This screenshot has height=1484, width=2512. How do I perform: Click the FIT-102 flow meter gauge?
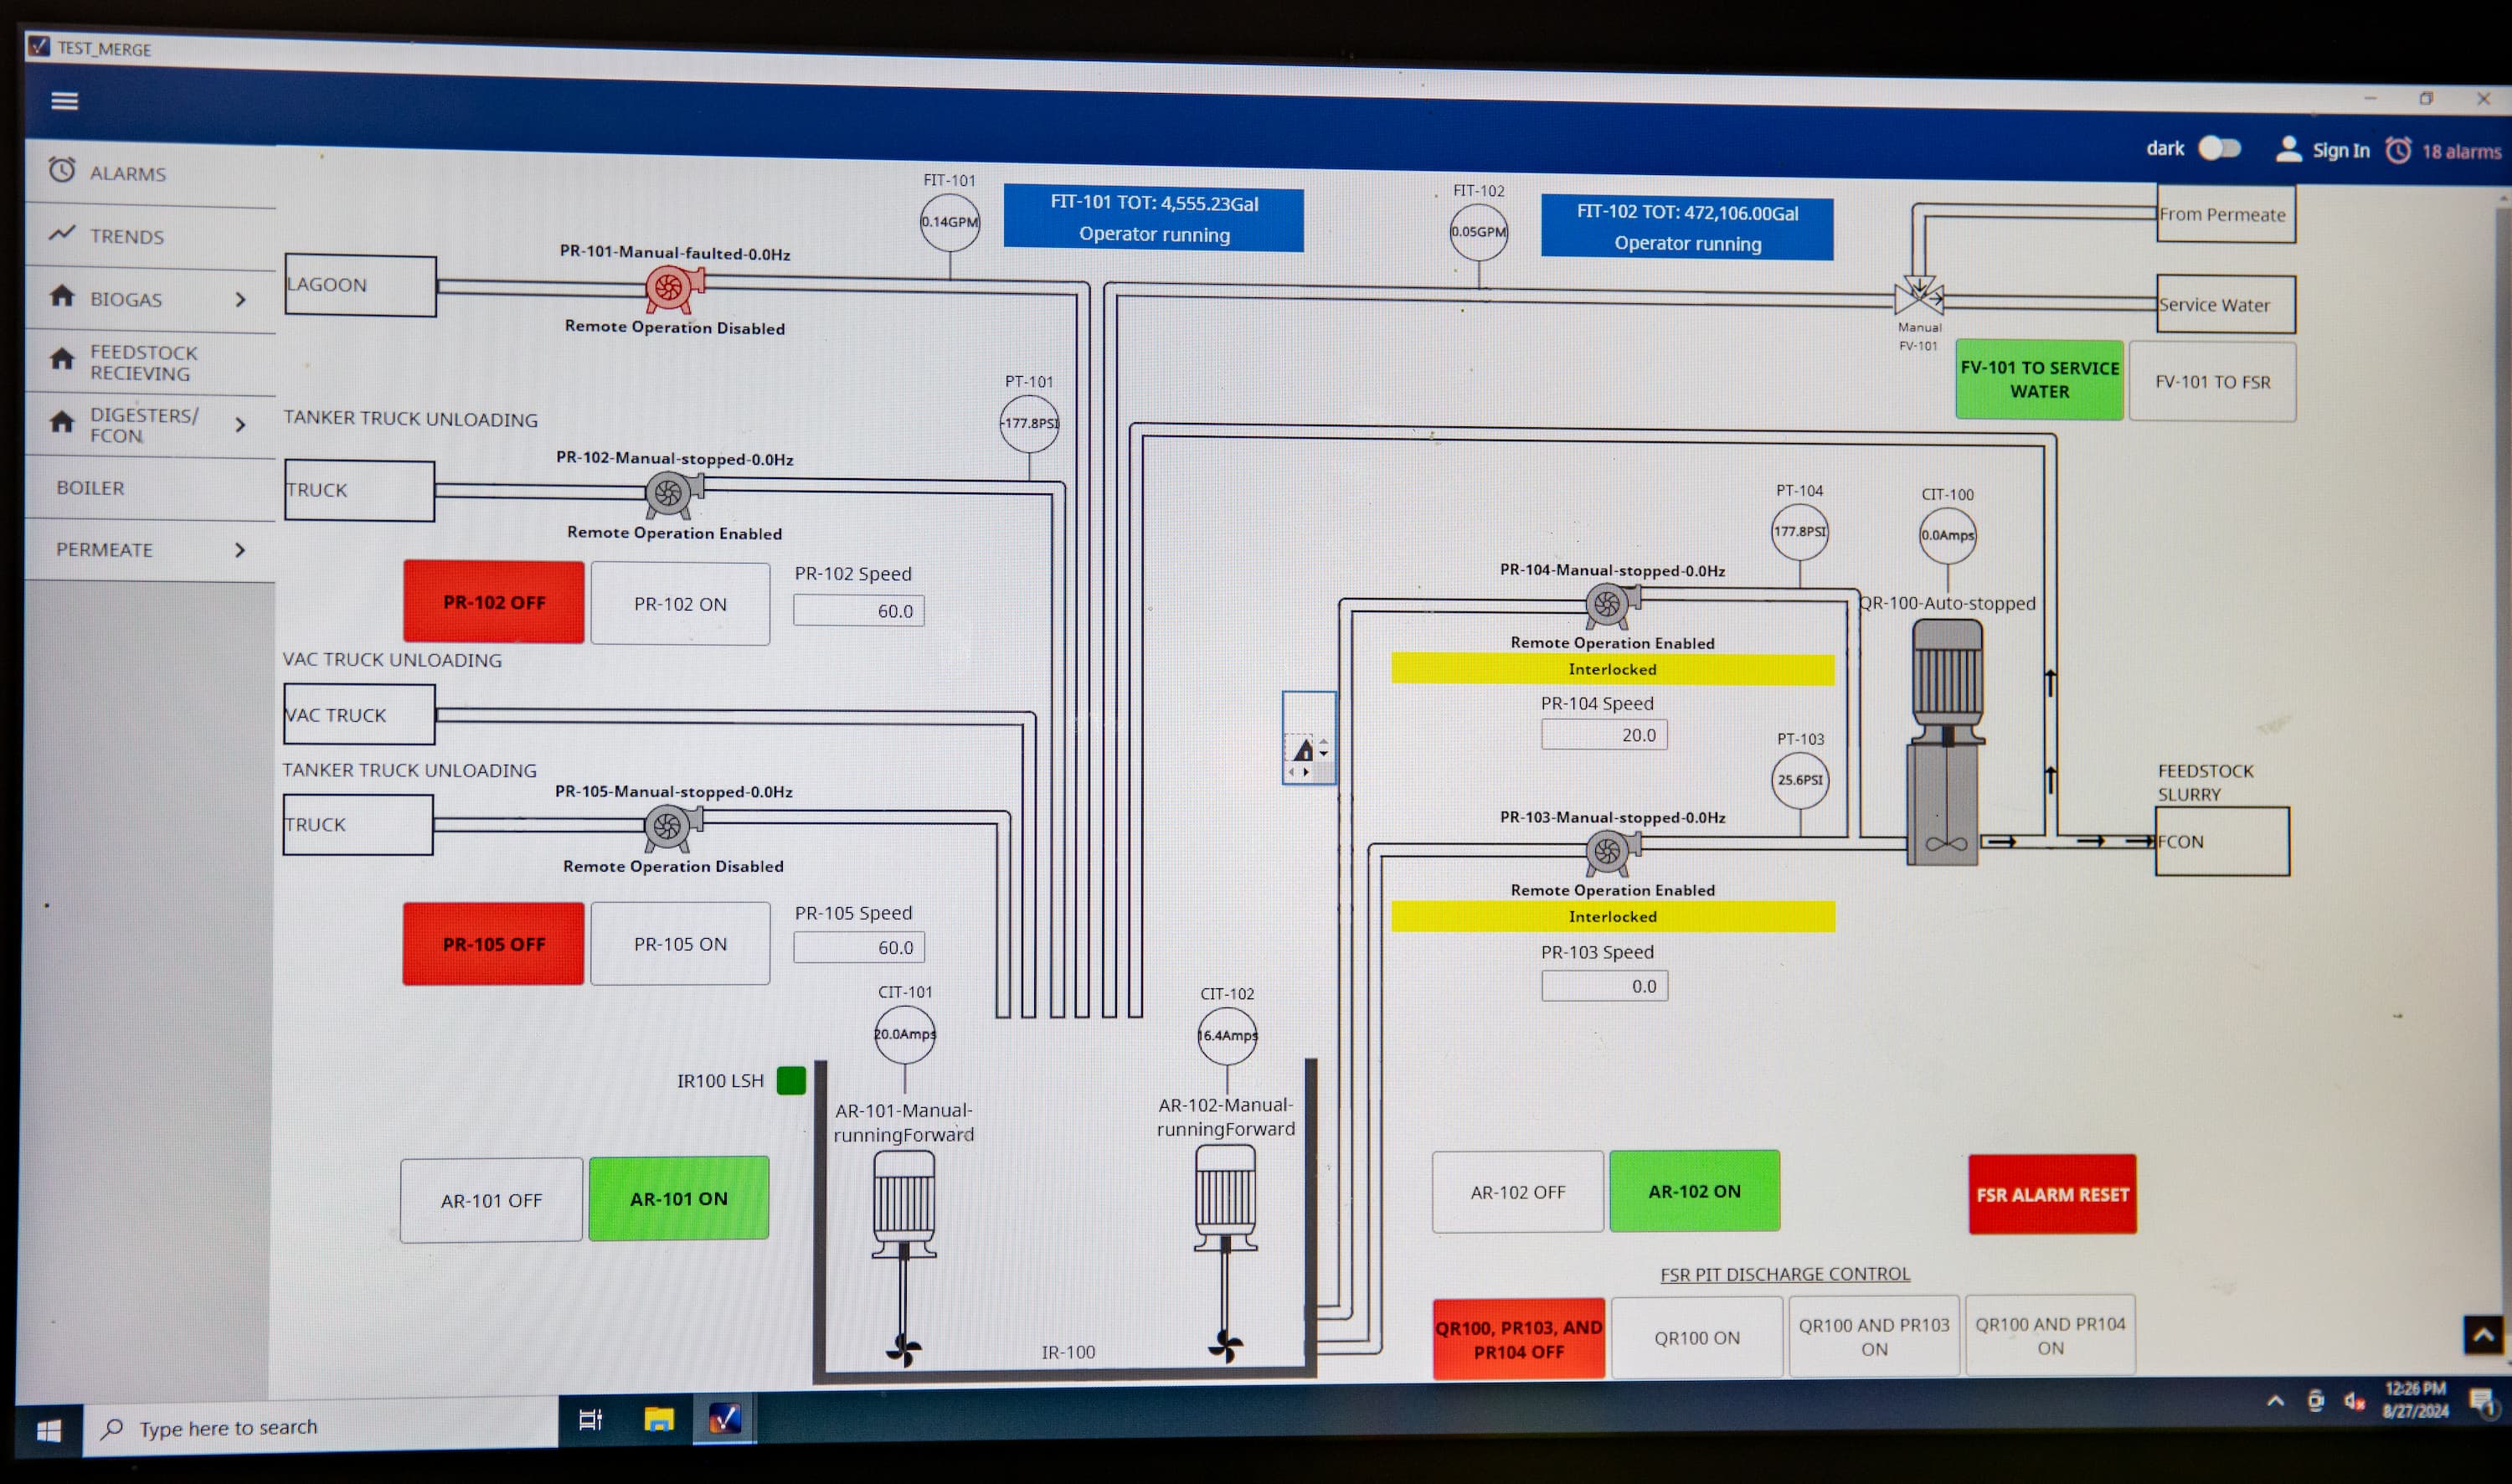[x=1479, y=232]
